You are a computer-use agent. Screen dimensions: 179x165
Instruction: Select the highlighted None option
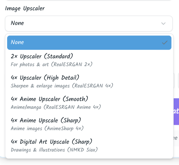89,43
